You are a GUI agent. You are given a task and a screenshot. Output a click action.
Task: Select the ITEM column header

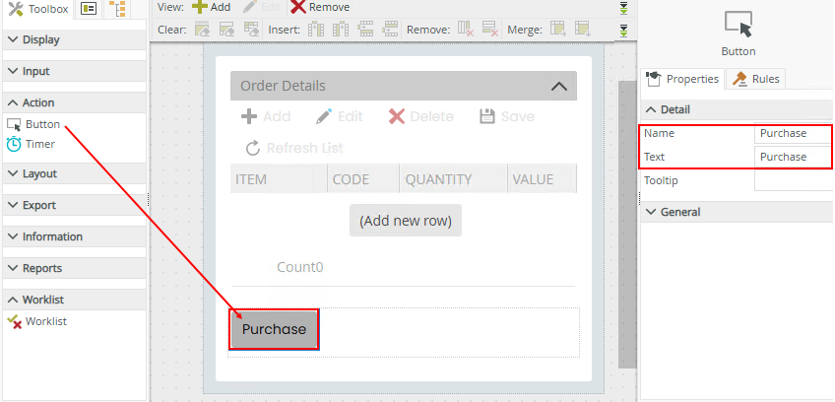tap(279, 179)
